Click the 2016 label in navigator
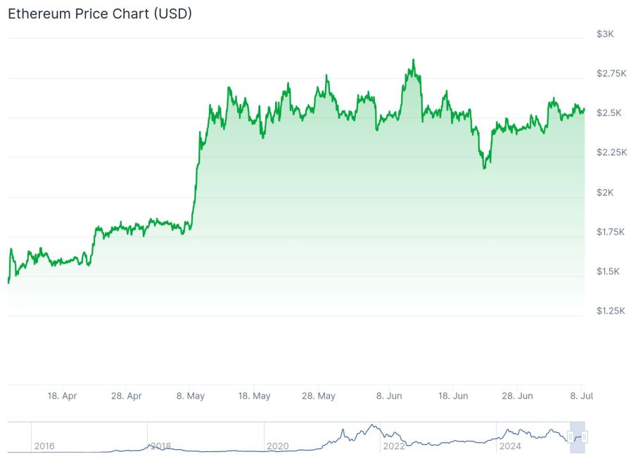Screen dimensions: 636x464 pyautogui.click(x=44, y=446)
